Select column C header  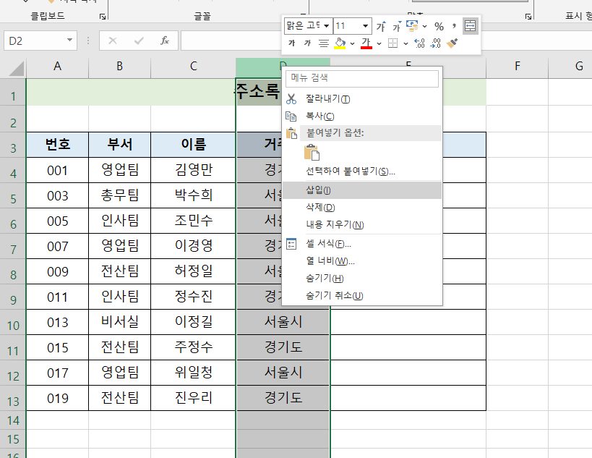[193, 67]
